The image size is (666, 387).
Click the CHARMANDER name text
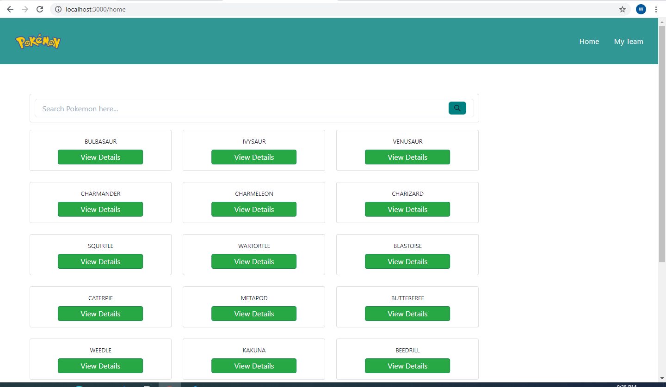click(x=100, y=194)
